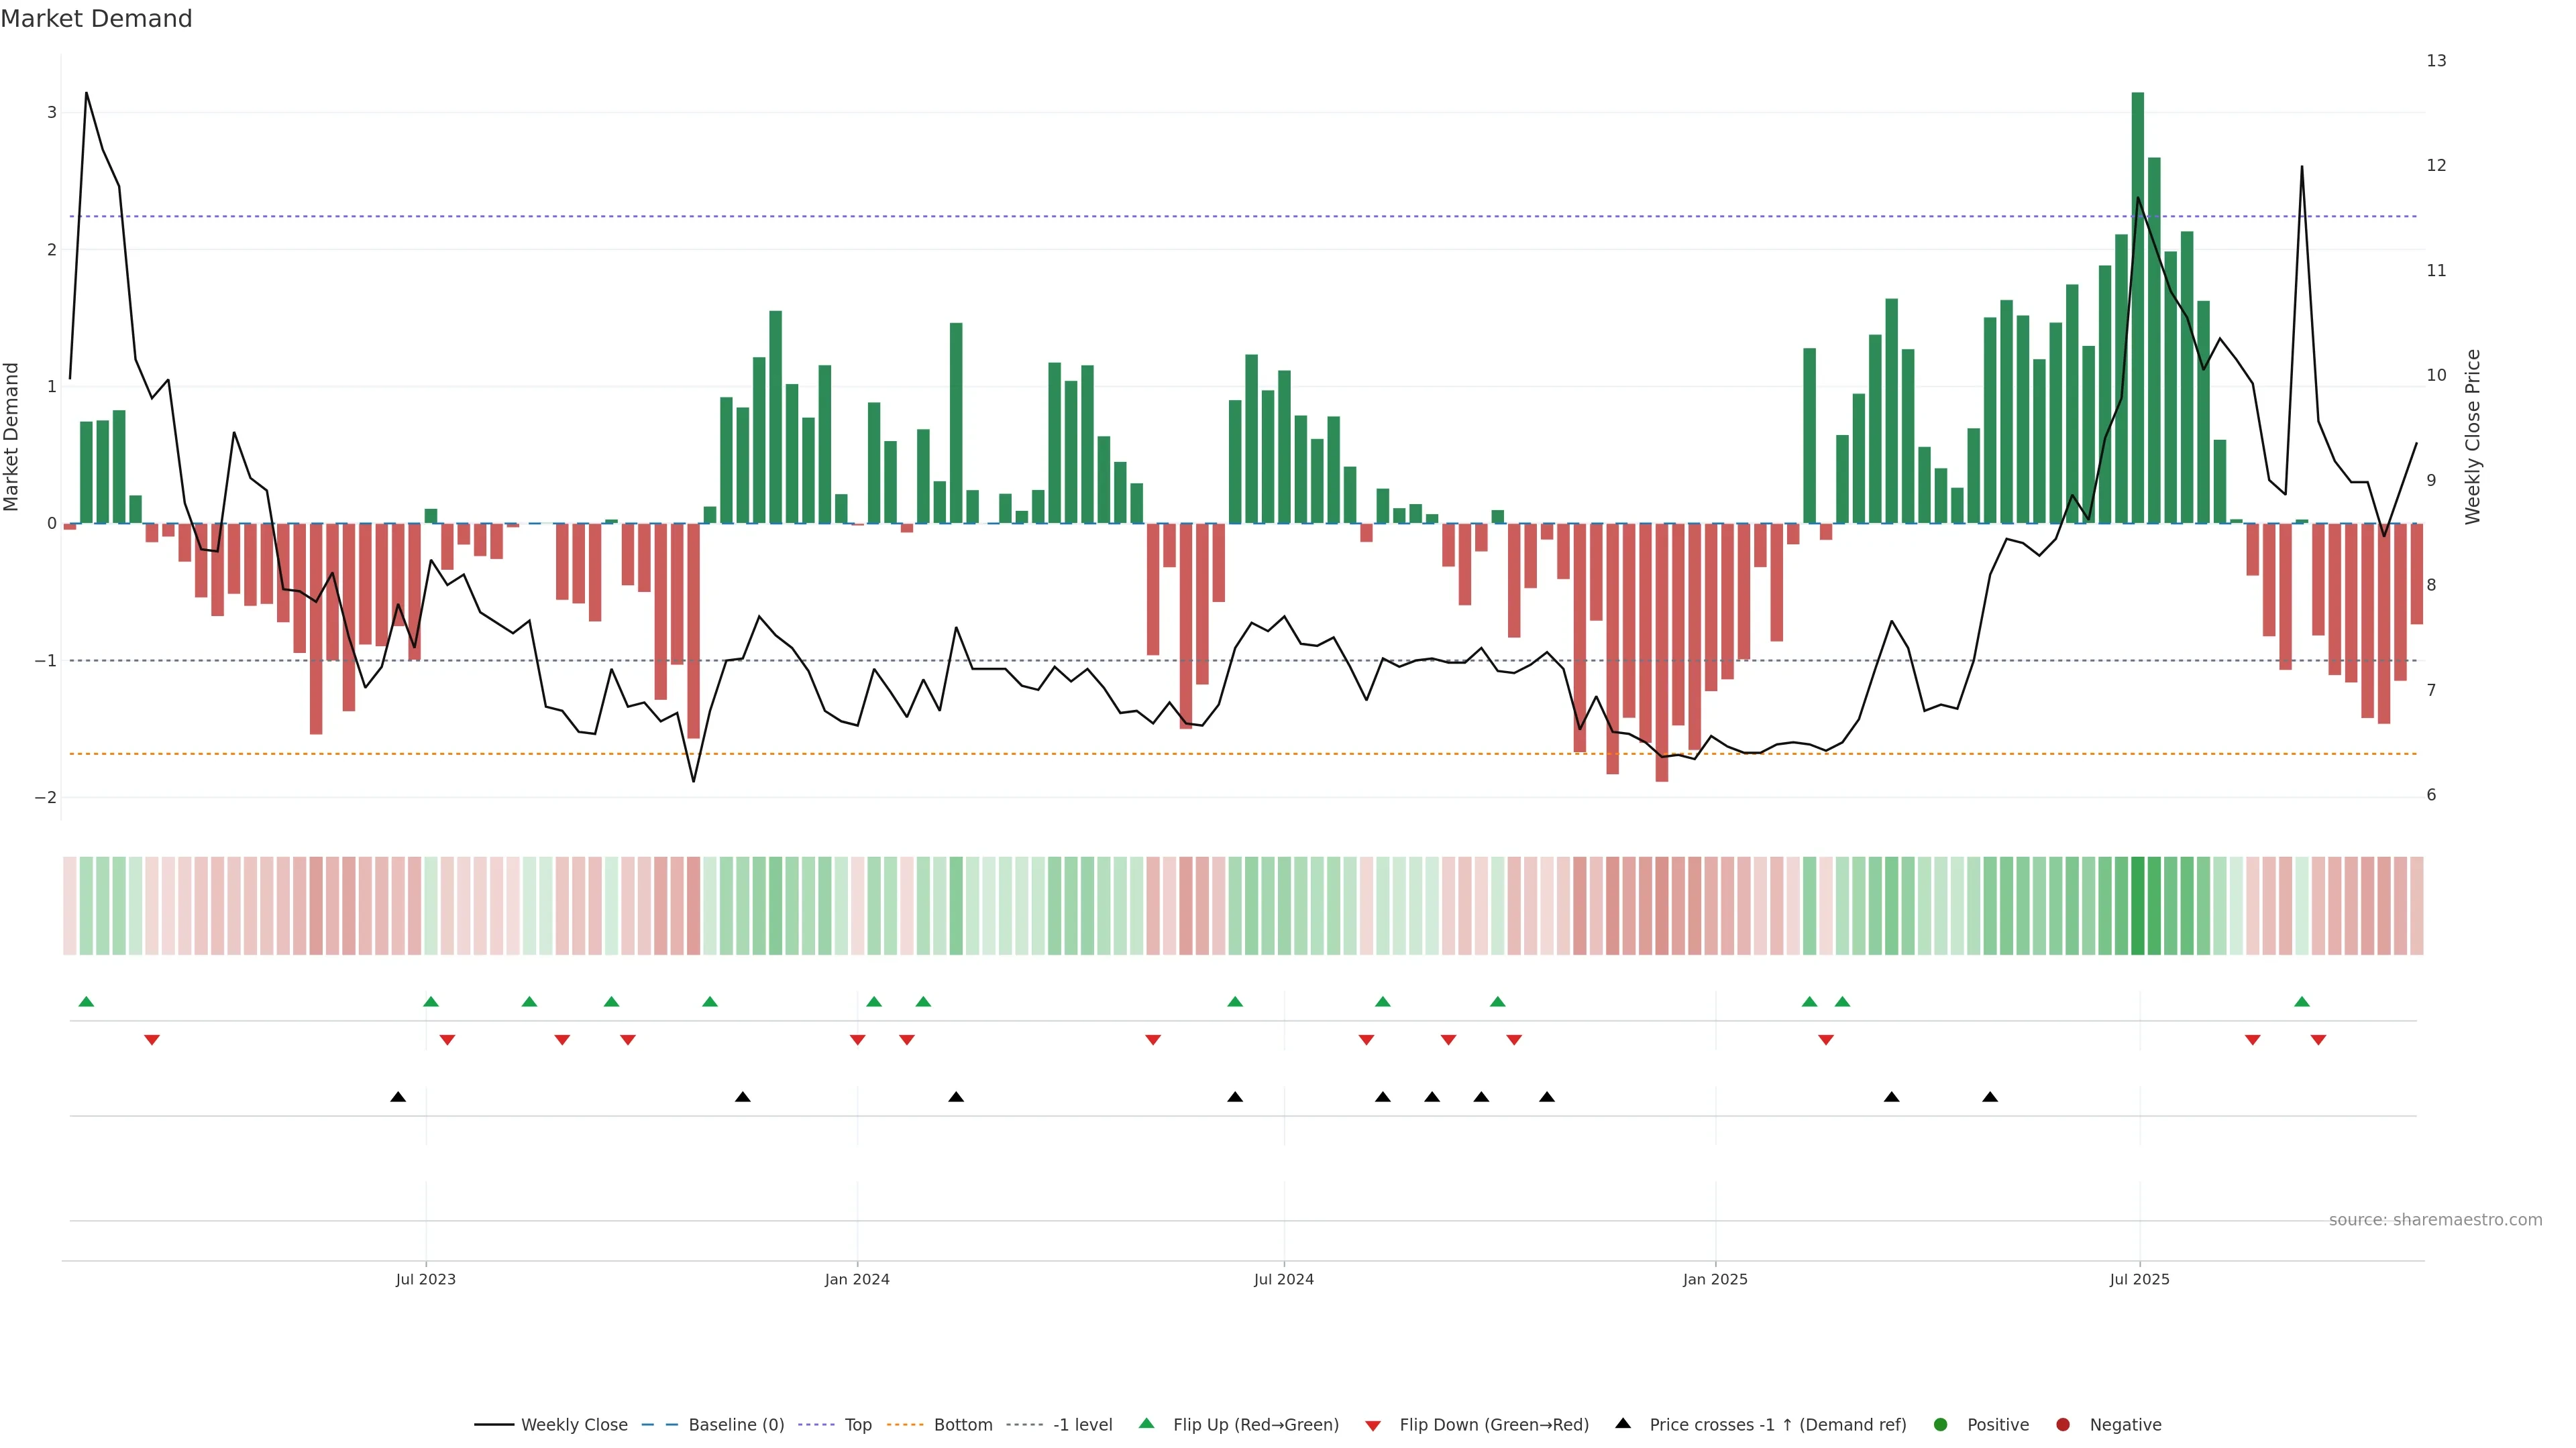Click the last red flip-down triangle marker
The width and height of the screenshot is (2576, 1448).
(2318, 1040)
